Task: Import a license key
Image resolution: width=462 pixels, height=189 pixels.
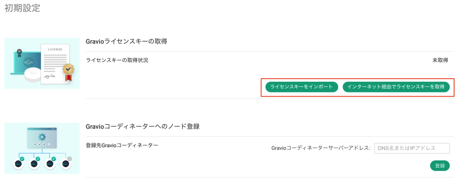Action: (x=301, y=87)
